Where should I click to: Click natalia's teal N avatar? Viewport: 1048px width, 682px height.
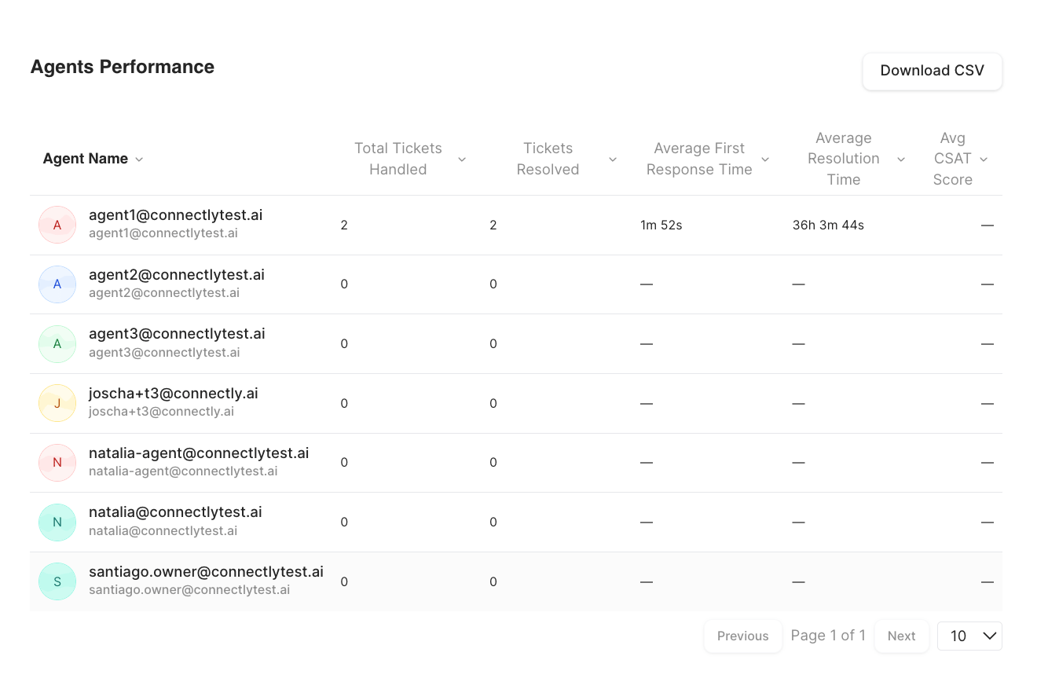tap(57, 522)
